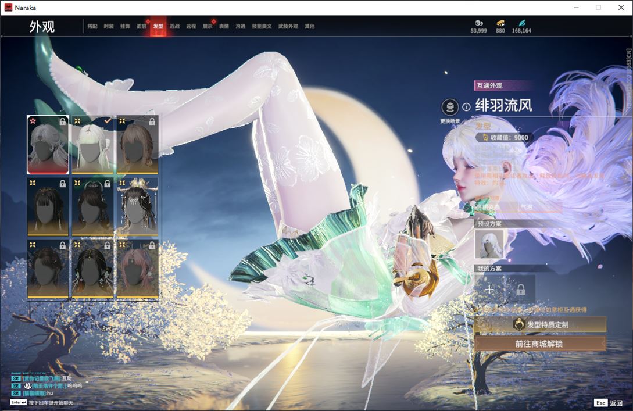The image size is (633, 411).
Task: Click the 收藏值: 9000 collection value badge
Action: coord(505,137)
